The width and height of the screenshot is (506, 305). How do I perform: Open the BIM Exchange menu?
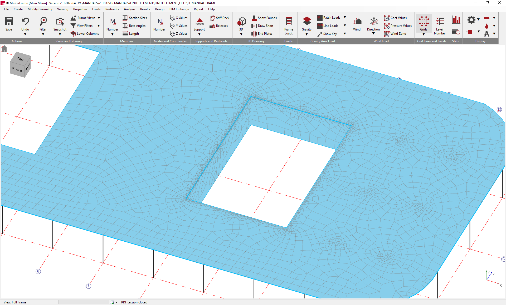(179, 9)
